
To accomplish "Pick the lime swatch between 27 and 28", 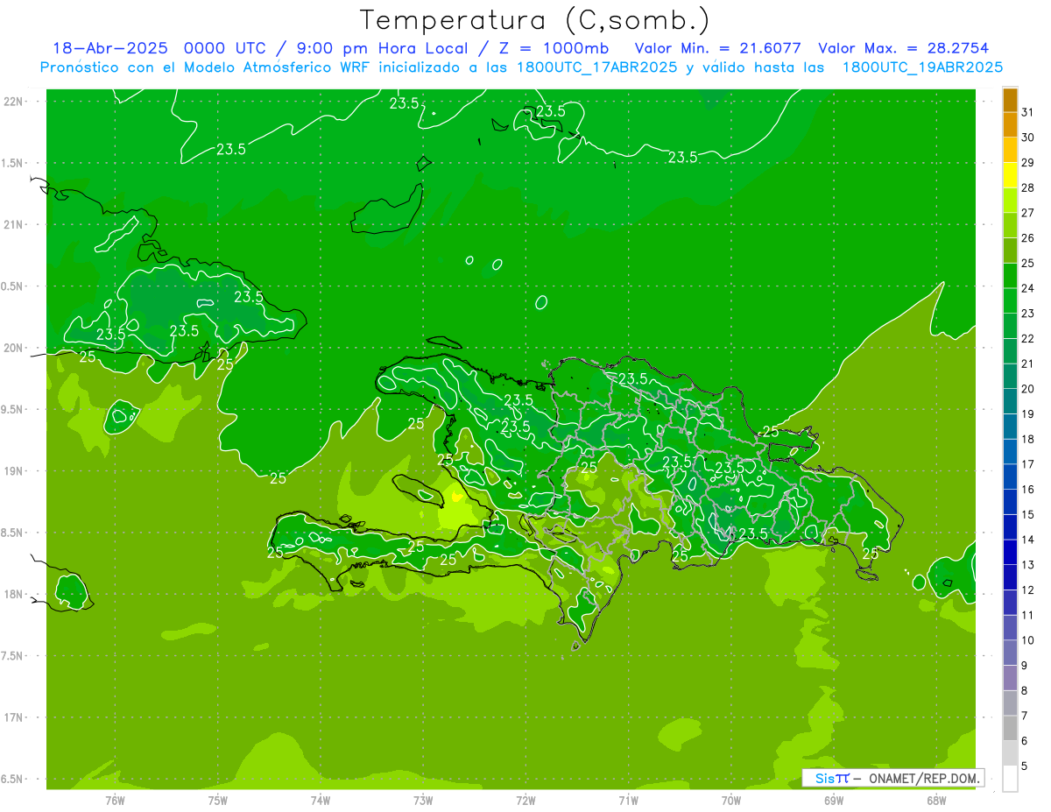I will pyautogui.click(x=1010, y=201).
